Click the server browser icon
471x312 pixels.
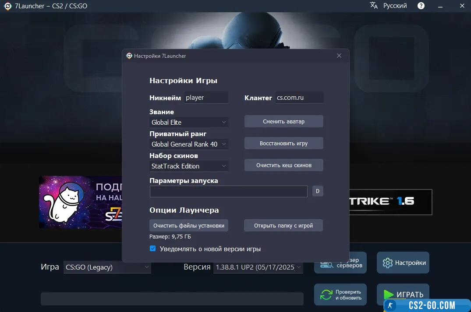(326, 263)
